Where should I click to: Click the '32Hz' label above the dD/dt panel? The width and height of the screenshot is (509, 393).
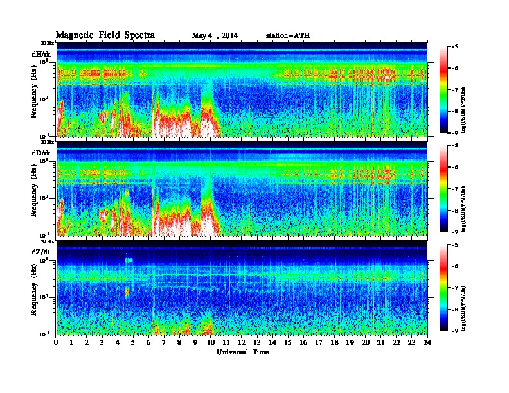(48, 142)
